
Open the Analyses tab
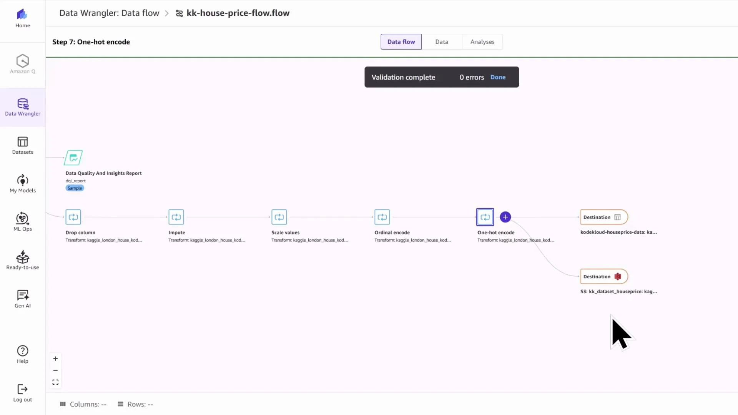click(482, 41)
